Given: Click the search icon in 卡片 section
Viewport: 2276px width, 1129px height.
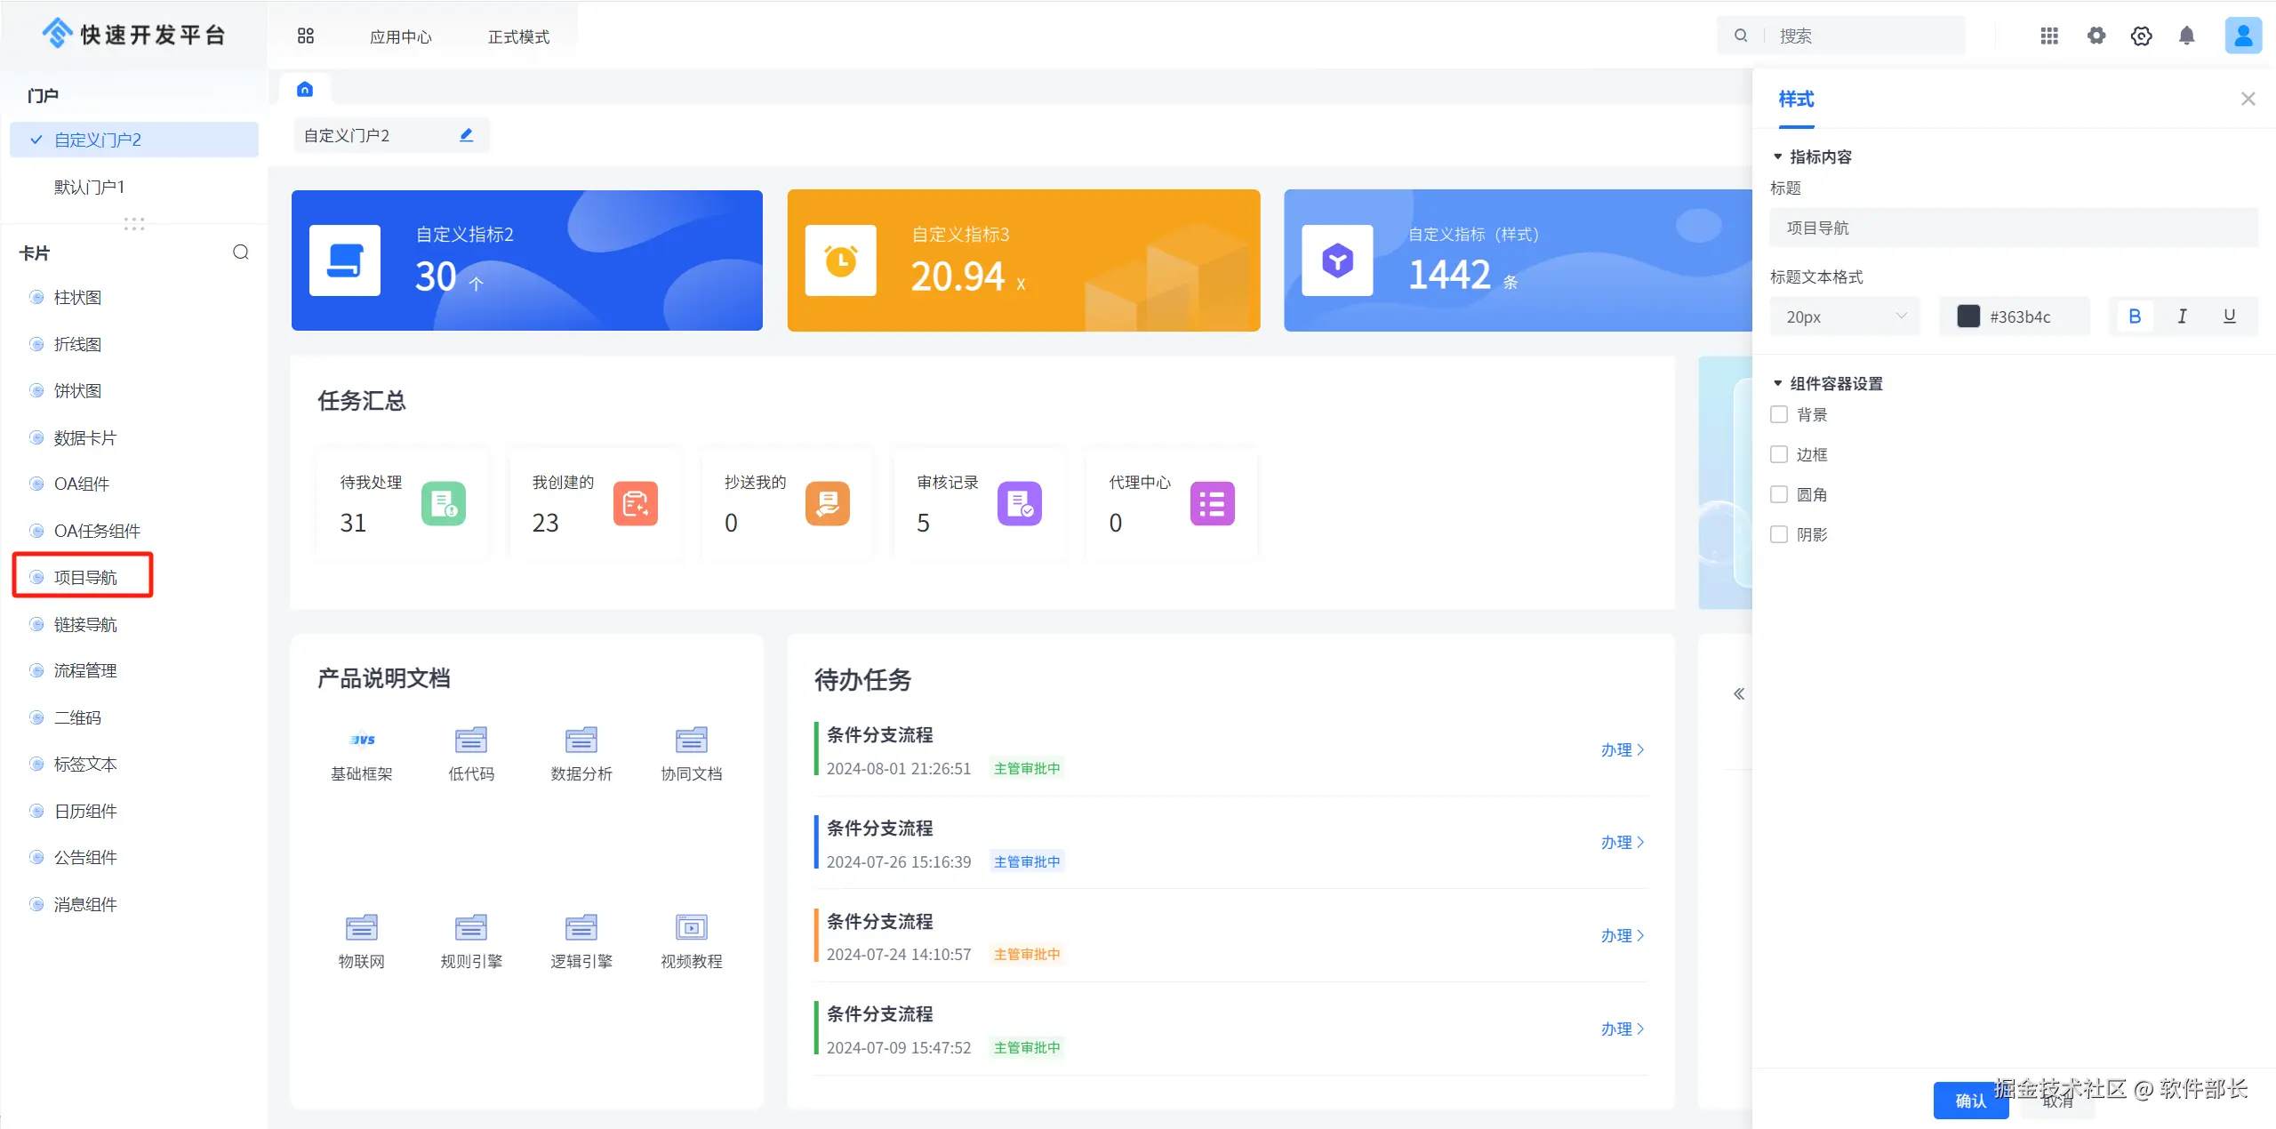Looking at the screenshot, I should point(240,252).
